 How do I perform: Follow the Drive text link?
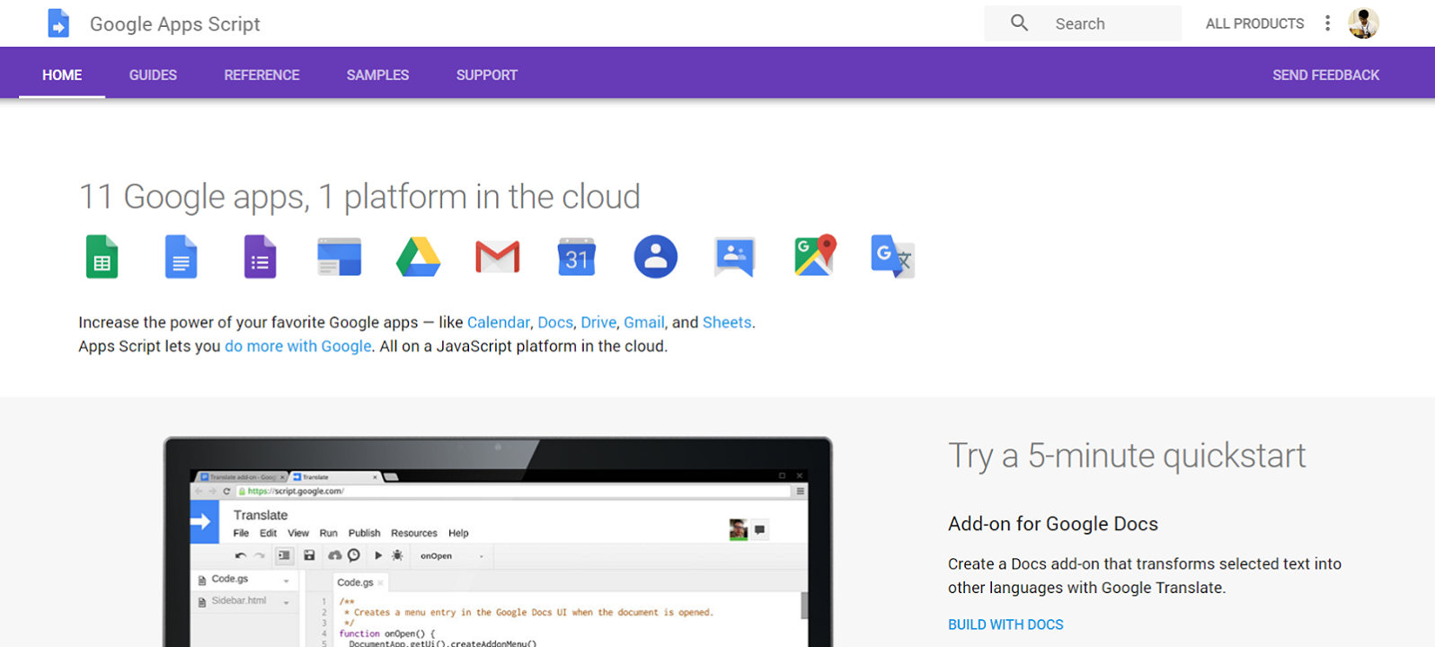point(598,323)
